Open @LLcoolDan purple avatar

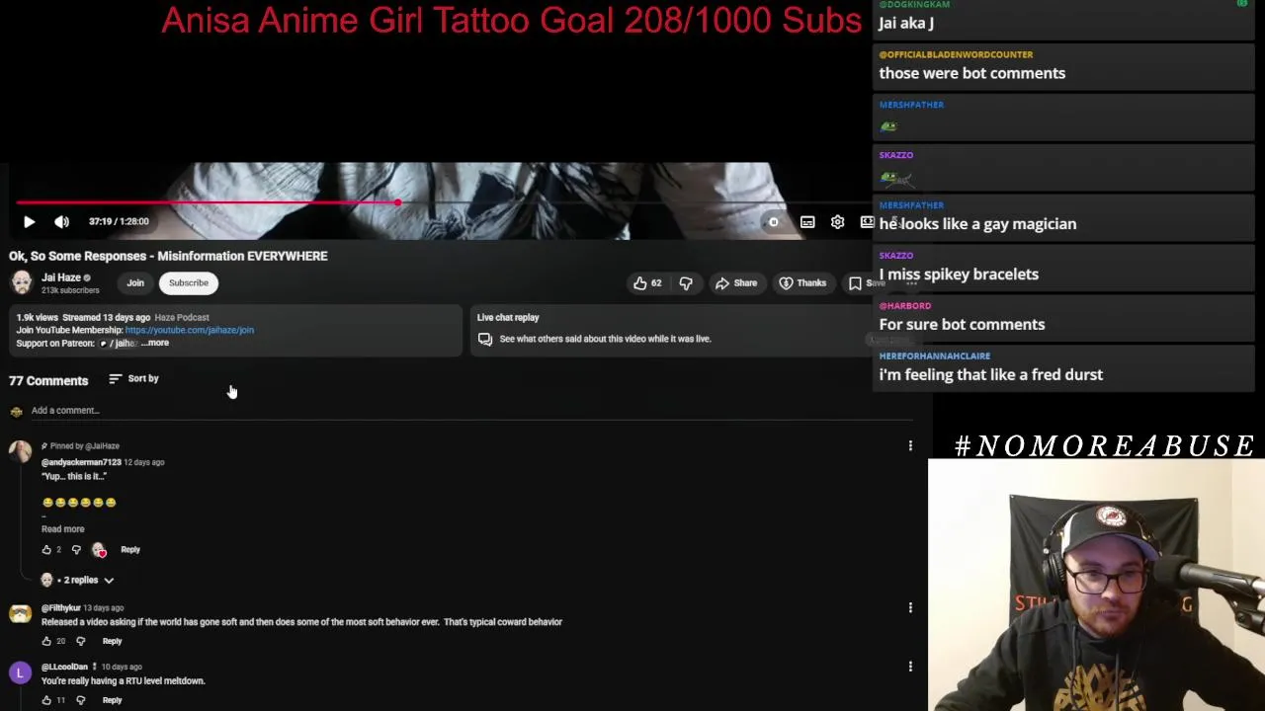click(x=20, y=673)
